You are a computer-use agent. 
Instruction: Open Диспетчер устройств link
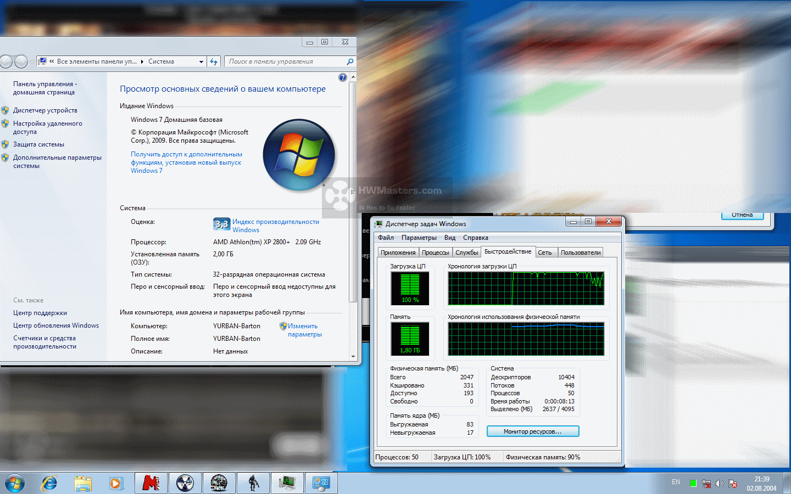coord(45,110)
